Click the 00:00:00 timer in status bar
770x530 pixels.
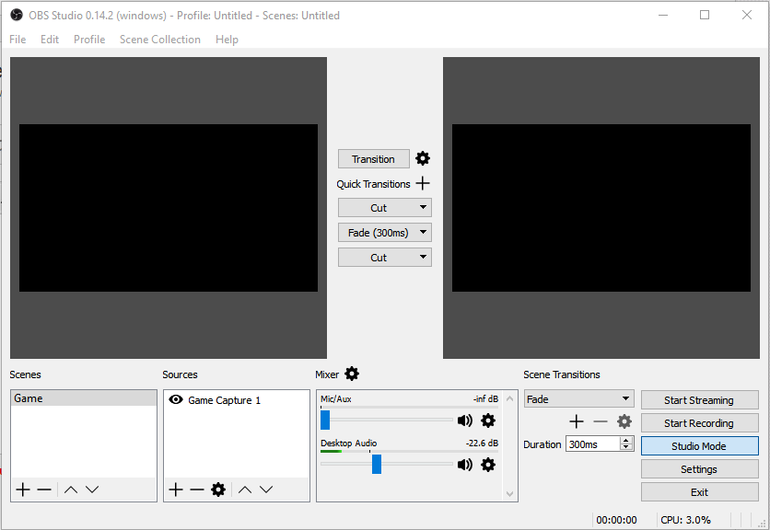pos(616,520)
